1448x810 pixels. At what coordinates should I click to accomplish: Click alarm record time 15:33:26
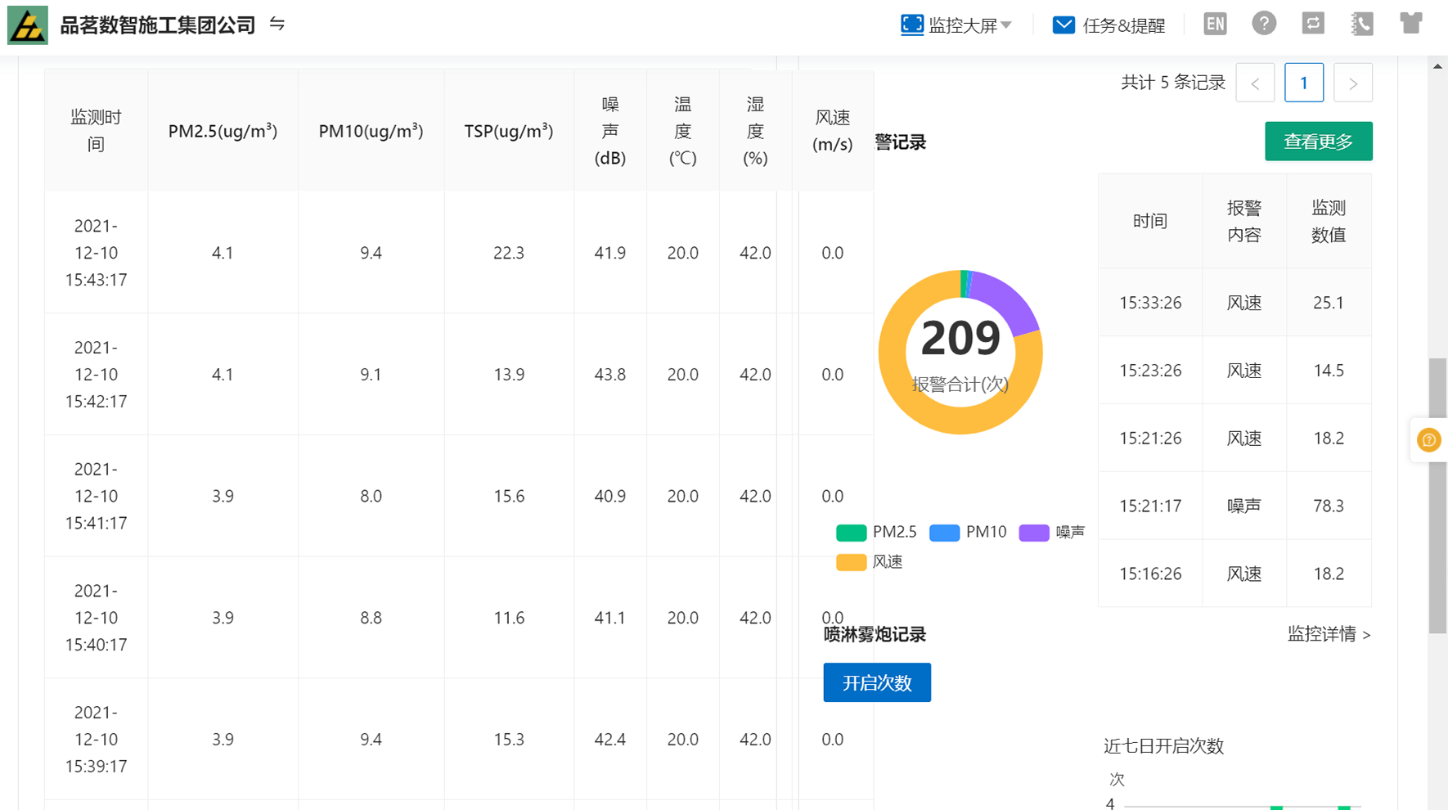pyautogui.click(x=1150, y=303)
